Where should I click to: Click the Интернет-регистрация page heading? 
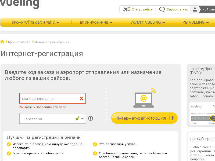(42, 54)
